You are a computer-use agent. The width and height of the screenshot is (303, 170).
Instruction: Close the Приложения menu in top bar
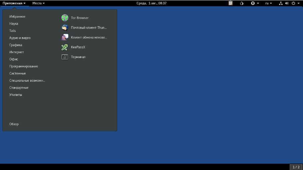(x=14, y=3)
